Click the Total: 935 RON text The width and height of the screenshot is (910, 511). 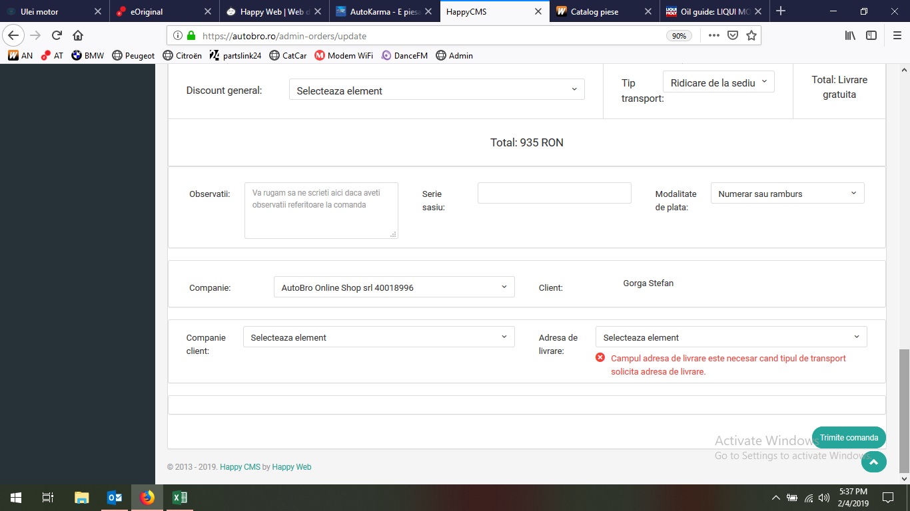[x=527, y=142]
